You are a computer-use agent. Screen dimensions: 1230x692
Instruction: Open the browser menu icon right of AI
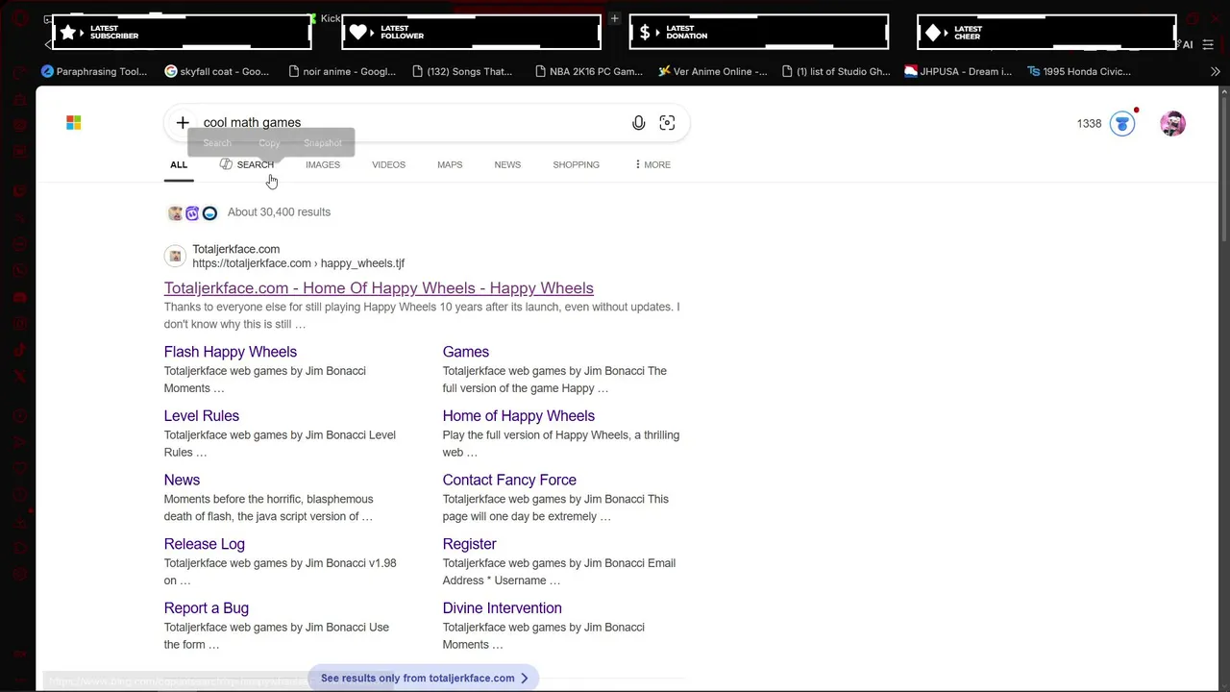pyautogui.click(x=1208, y=45)
